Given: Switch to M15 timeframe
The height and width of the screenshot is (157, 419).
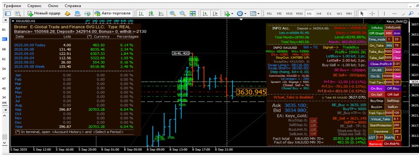Looking at the screenshot, I should tap(289, 14).
